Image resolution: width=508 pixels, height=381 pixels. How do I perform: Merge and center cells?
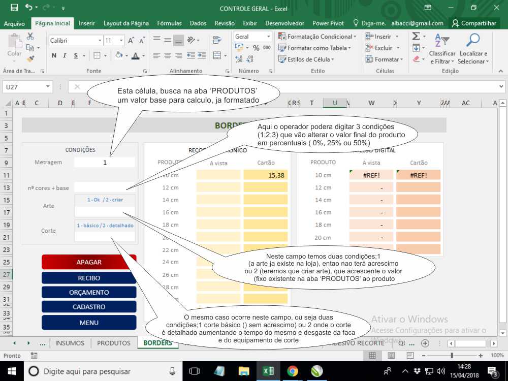217,55
